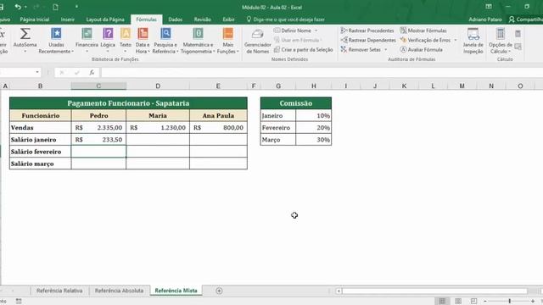Switch to Page Break Preview
Screen dimensions: 543x305
(x=473, y=302)
